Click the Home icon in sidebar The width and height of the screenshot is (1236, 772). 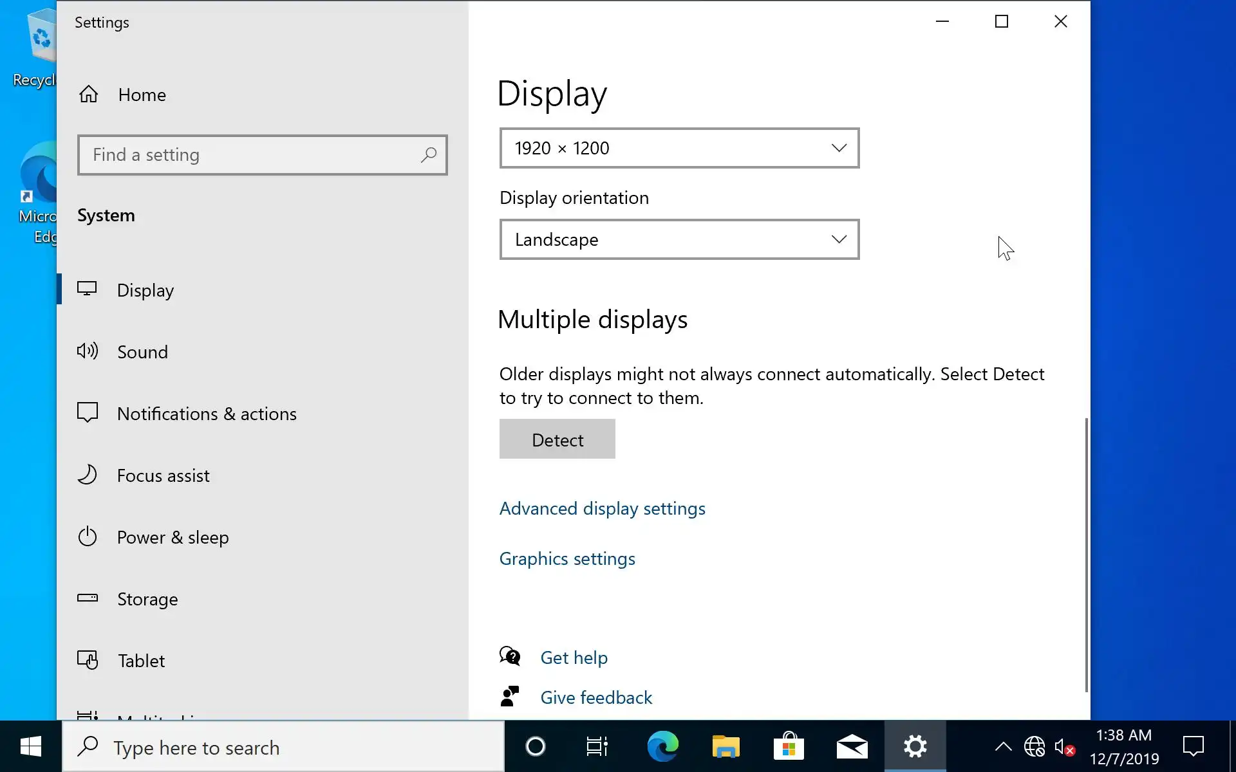click(x=89, y=95)
